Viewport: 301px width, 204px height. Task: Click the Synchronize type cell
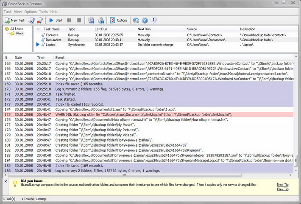click(x=76, y=45)
